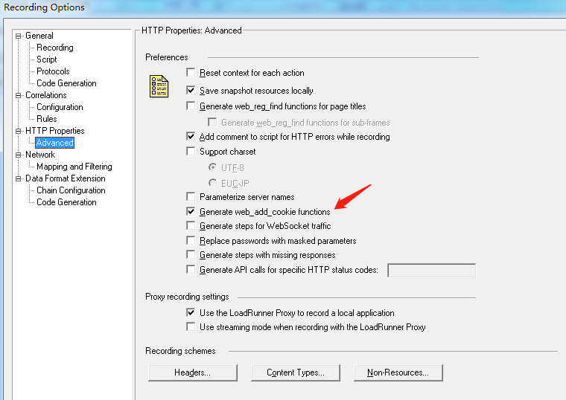566x400 pixels.
Task: Collapse the General tree node
Action: pos(19,36)
